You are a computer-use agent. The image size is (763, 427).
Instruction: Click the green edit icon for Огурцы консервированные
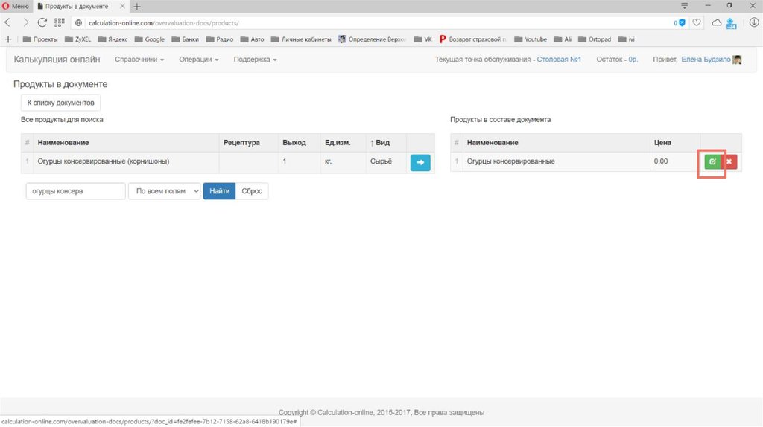click(x=712, y=161)
